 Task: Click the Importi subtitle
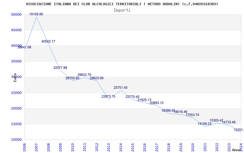122,10
